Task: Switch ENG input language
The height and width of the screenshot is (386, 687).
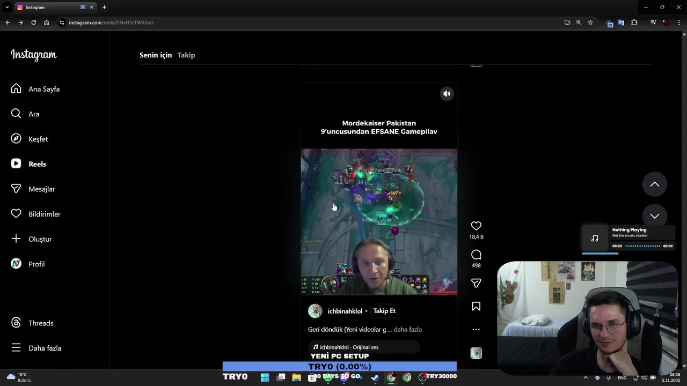Action: pyautogui.click(x=622, y=378)
